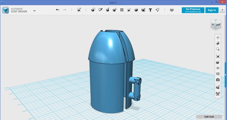
Task: Select the Text tool
Action: [x=150, y=10]
